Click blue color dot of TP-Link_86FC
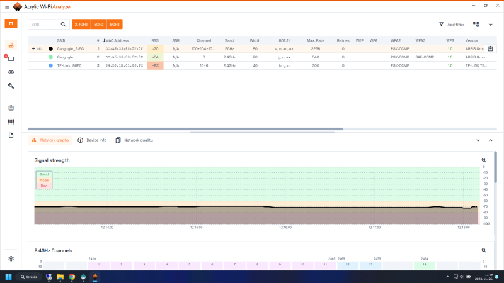 click(50, 65)
